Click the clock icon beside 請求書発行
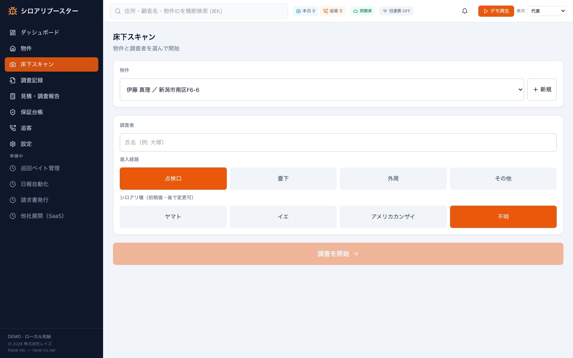This screenshot has width=573, height=358. coord(13,200)
